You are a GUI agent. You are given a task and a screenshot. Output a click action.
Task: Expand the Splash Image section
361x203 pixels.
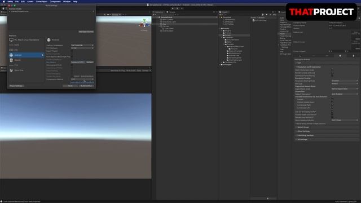click(x=327, y=127)
